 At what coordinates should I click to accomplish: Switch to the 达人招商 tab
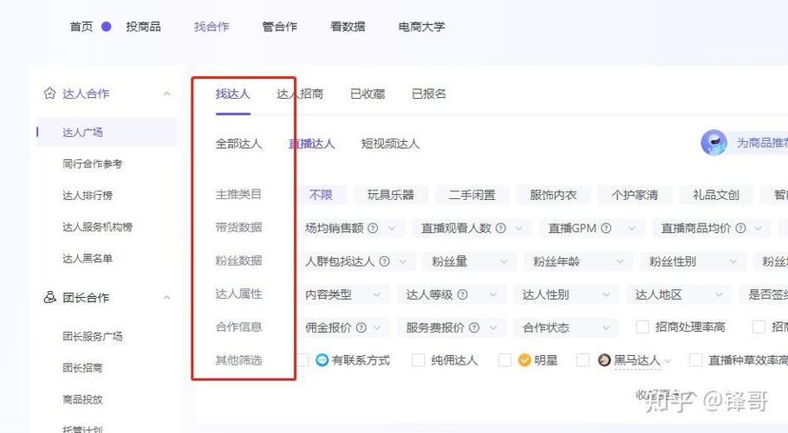[x=300, y=94]
